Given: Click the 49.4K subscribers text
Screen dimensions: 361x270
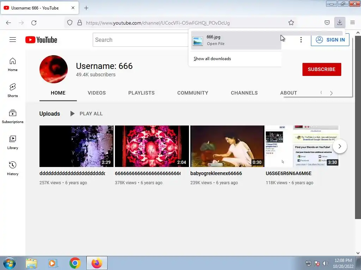Looking at the screenshot, I should point(96,75).
